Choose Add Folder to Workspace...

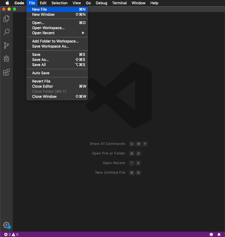pos(57,41)
